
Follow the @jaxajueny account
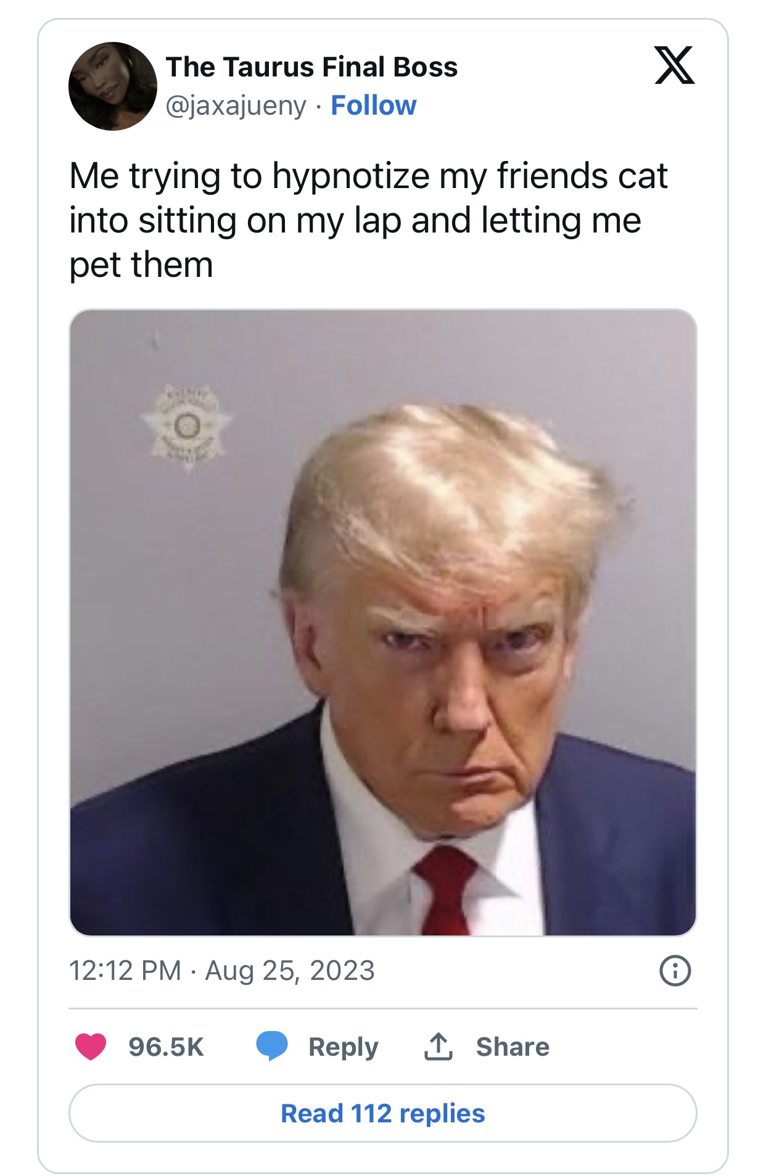(x=374, y=105)
